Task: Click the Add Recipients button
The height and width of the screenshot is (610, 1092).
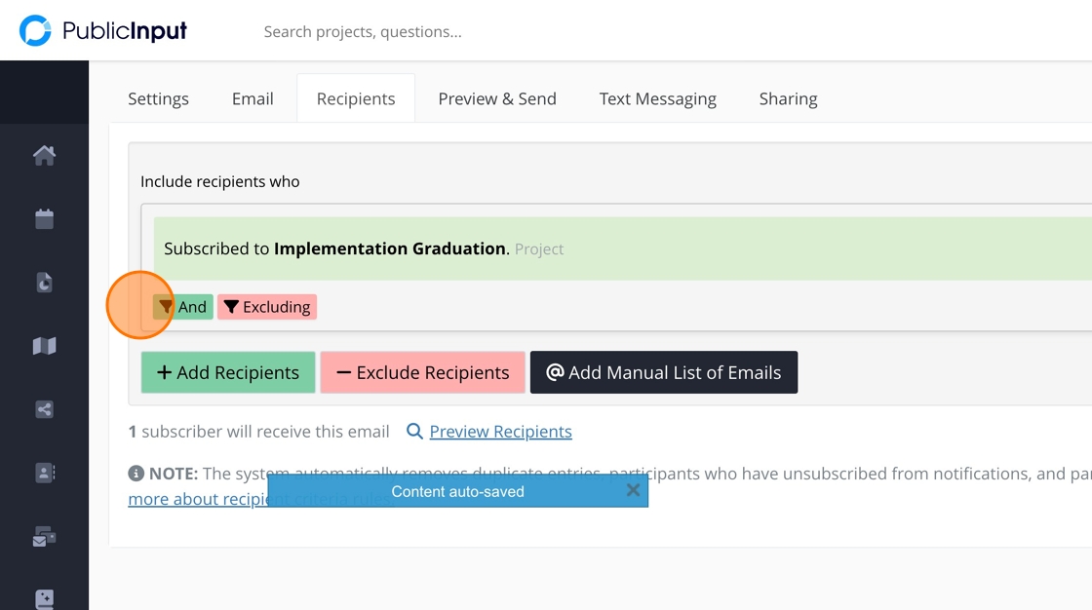Action: [228, 372]
